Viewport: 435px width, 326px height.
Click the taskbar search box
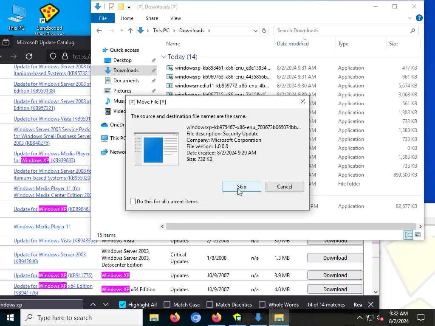(x=82, y=318)
